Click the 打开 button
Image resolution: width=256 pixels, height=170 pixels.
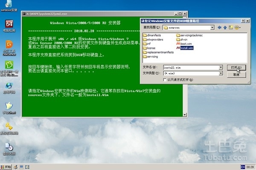(x=236, y=68)
